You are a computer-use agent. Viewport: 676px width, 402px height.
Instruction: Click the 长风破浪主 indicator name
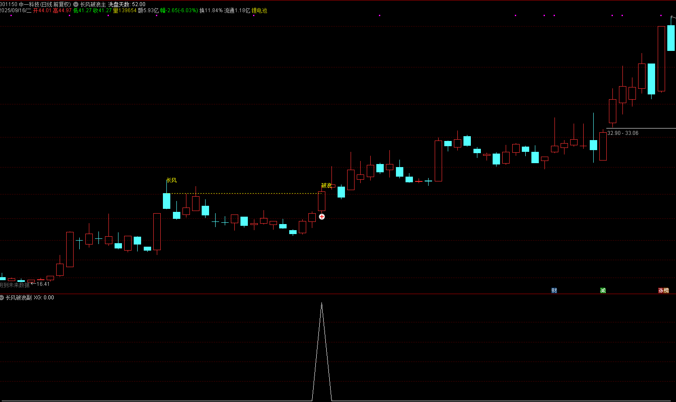click(x=93, y=4)
